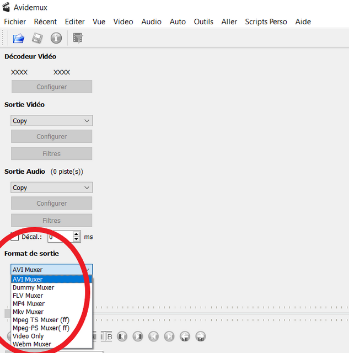Open the file information icon
This screenshot has height=353, width=349.
(56, 38)
